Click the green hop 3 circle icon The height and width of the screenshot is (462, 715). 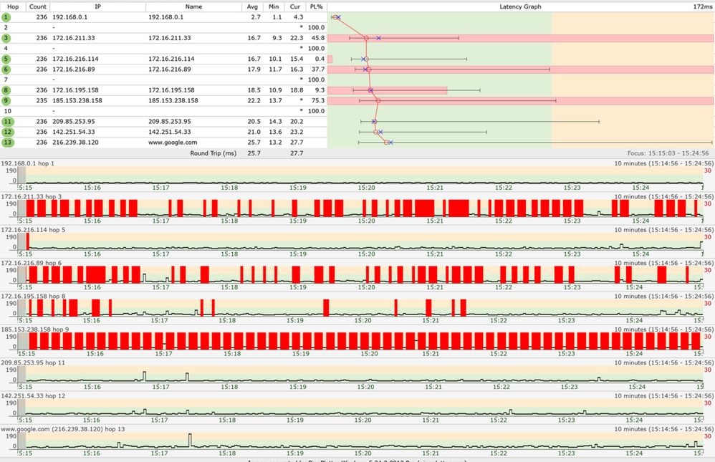6,37
